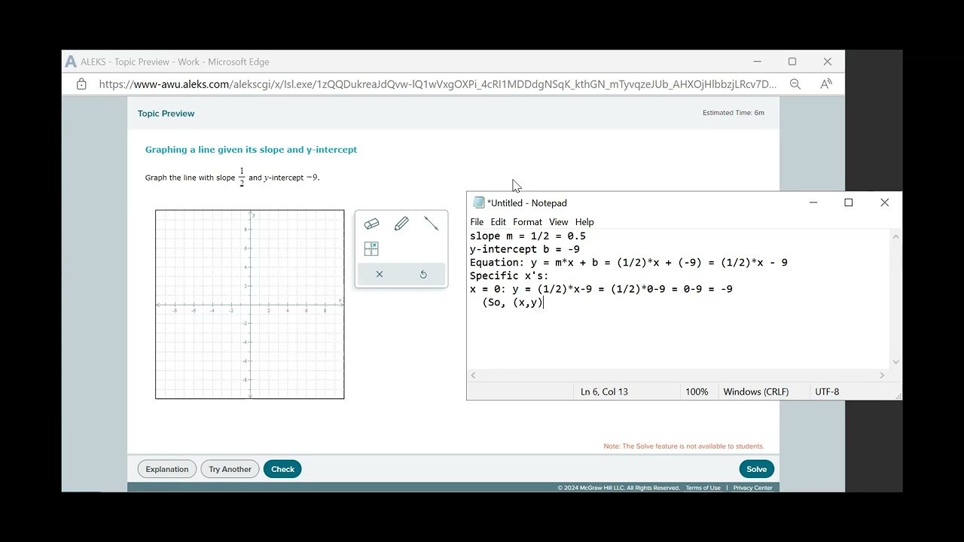
Task: Clear the graph with the X button
Action: click(380, 274)
